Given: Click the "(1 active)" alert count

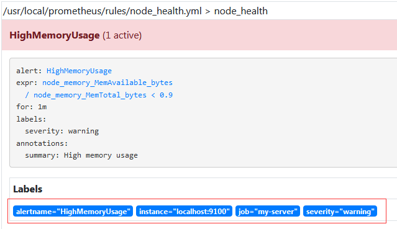Looking at the screenshot, I should (122, 35).
